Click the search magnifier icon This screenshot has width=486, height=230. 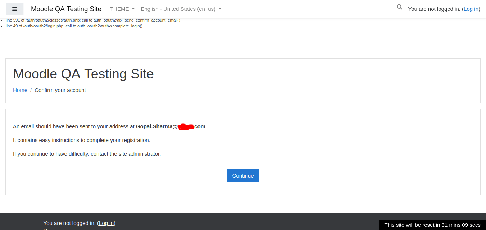click(399, 7)
